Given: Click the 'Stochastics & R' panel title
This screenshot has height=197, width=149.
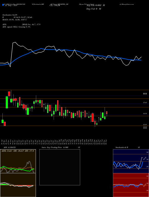Looking at the screenshot, I should [x=122, y=147].
